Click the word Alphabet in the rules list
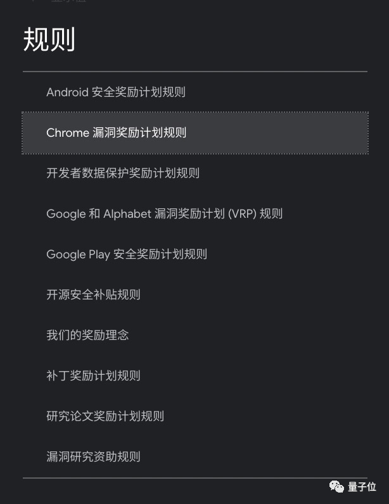The image size is (389, 504). [127, 214]
